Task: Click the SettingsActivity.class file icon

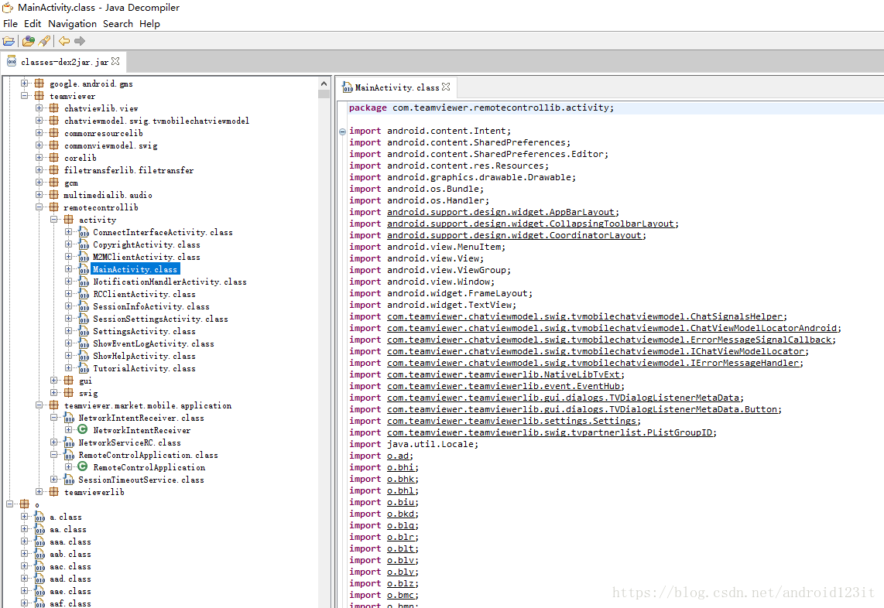Action: point(84,331)
